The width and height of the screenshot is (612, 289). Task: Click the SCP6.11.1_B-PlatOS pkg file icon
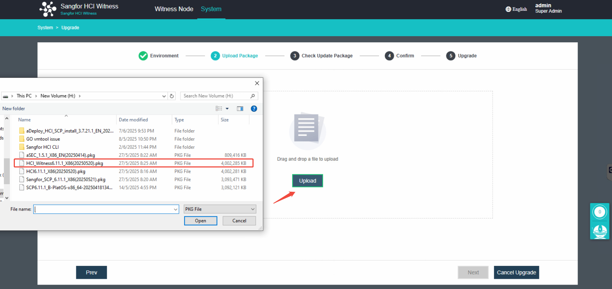click(x=22, y=187)
